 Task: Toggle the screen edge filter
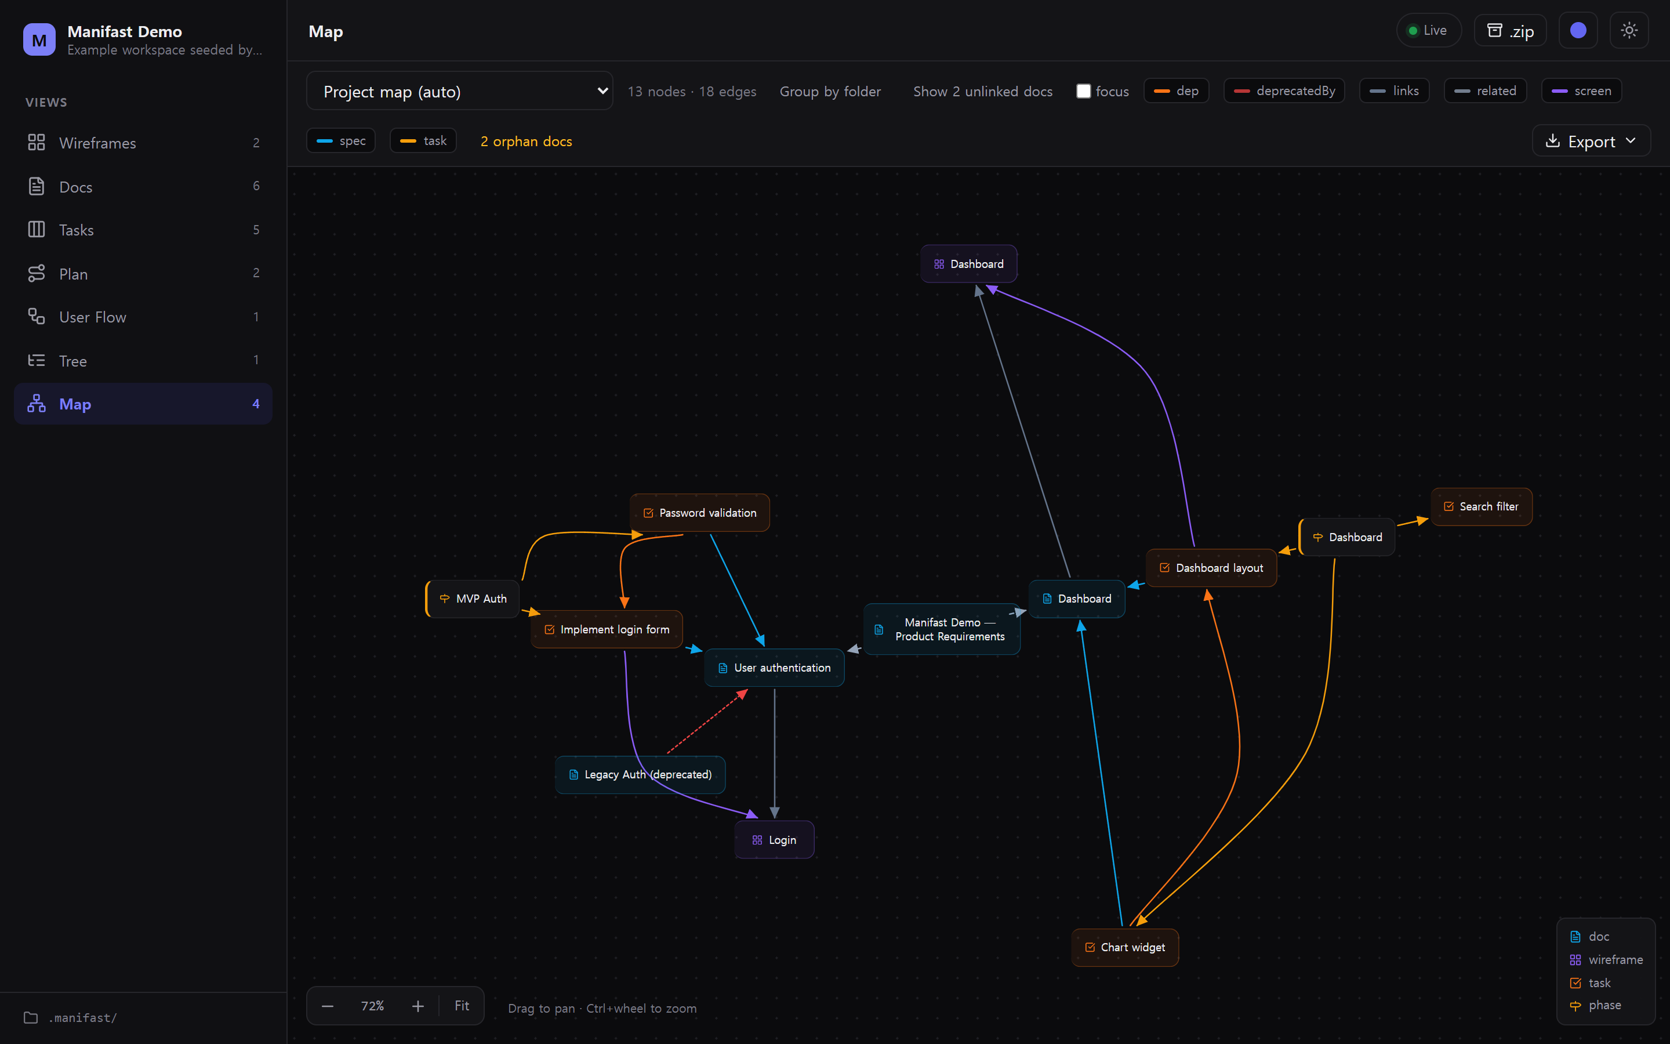pyautogui.click(x=1582, y=91)
